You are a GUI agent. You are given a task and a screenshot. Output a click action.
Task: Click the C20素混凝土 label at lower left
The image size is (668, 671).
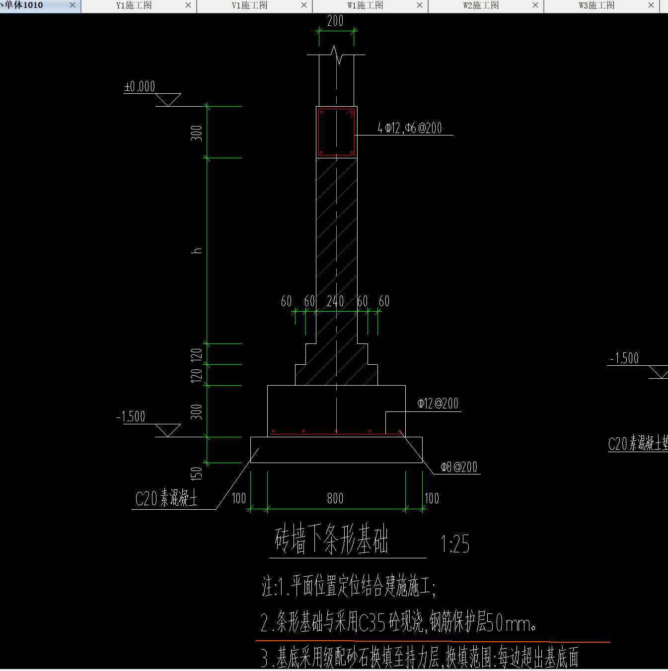coord(166,498)
